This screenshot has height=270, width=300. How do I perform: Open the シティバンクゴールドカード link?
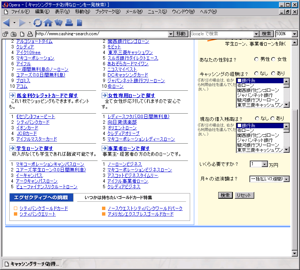pos(44,208)
